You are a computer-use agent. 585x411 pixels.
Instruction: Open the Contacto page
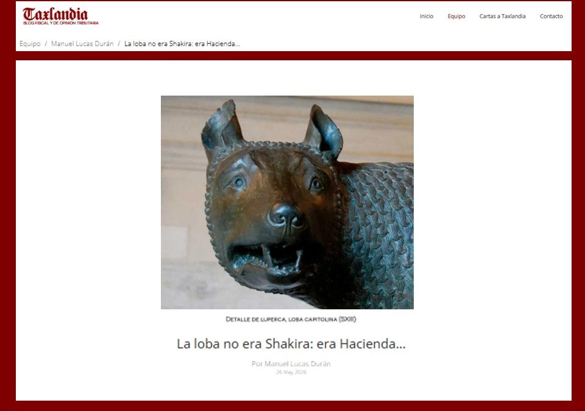click(x=551, y=16)
